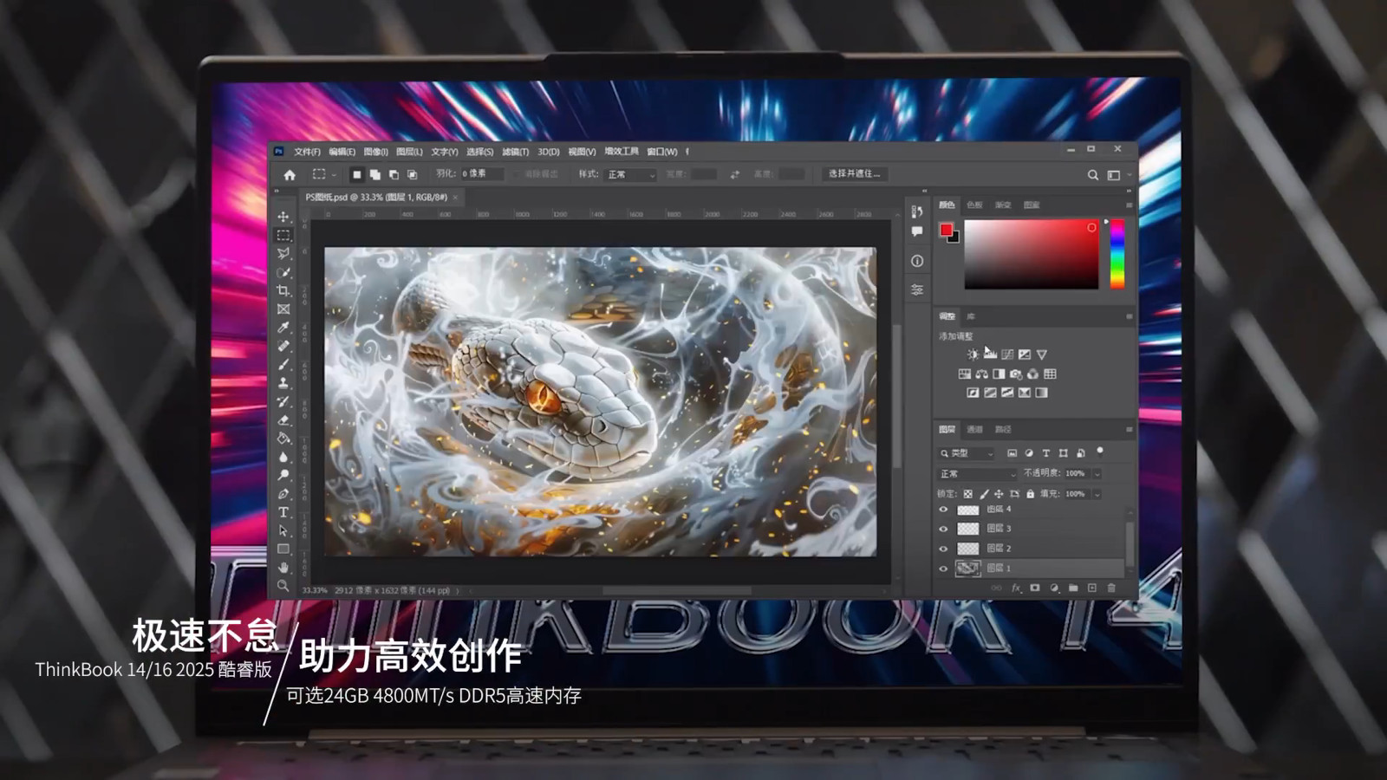Viewport: 1387px width, 780px height.
Task: Select the Pen tool
Action: pos(283,493)
